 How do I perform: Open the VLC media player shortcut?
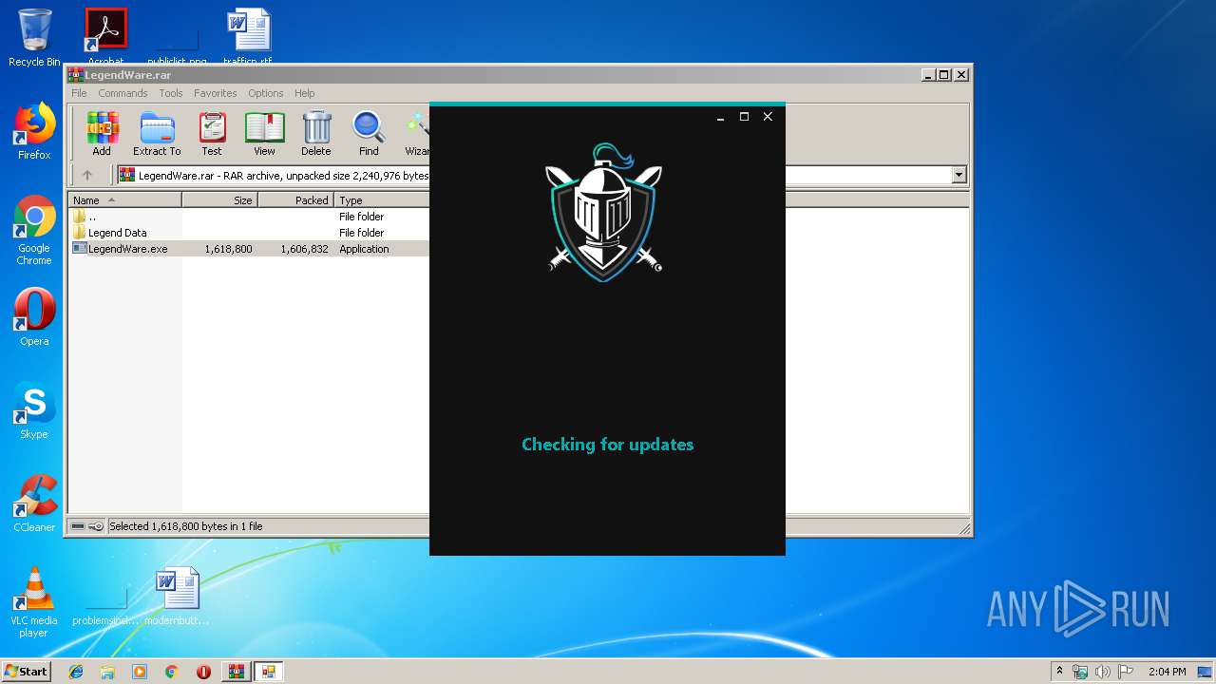tap(34, 602)
